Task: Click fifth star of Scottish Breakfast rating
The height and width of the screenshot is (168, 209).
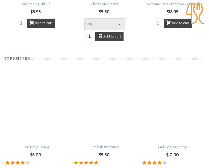Action: tap(96, 163)
